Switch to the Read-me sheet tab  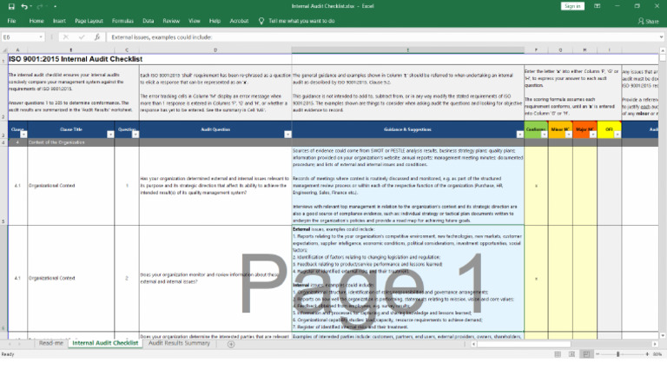[51, 343]
